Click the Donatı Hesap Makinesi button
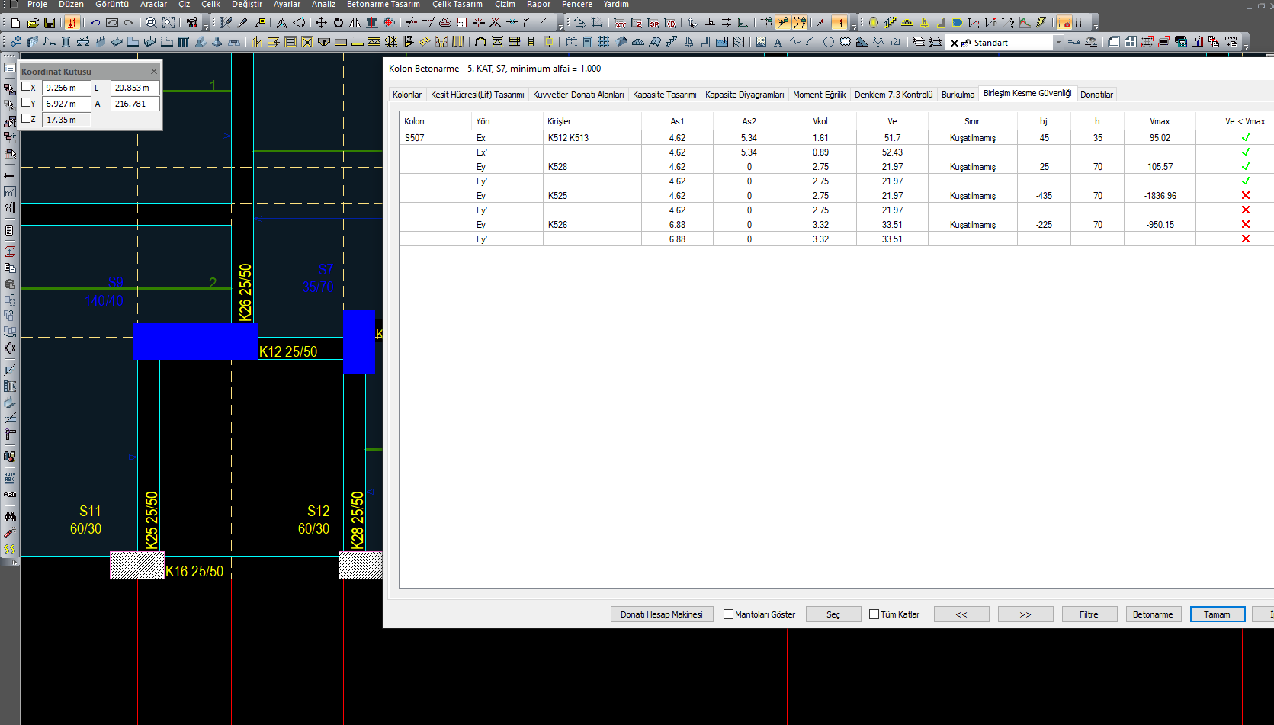Image resolution: width=1274 pixels, height=725 pixels. pyautogui.click(x=661, y=614)
